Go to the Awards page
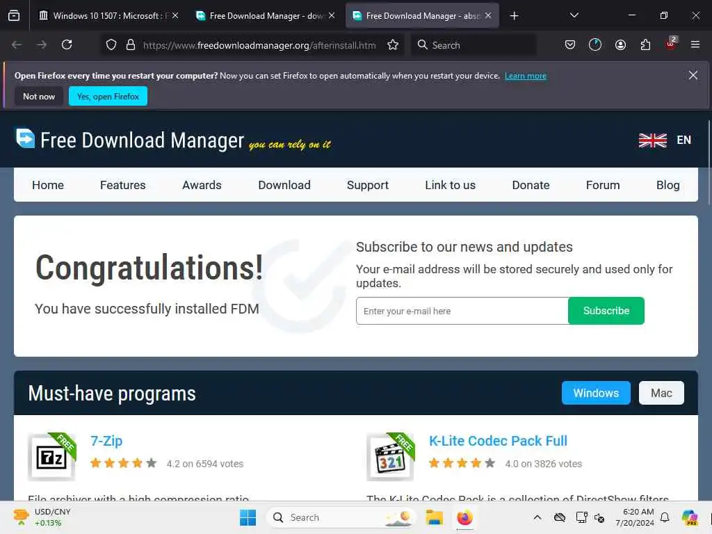 202,185
